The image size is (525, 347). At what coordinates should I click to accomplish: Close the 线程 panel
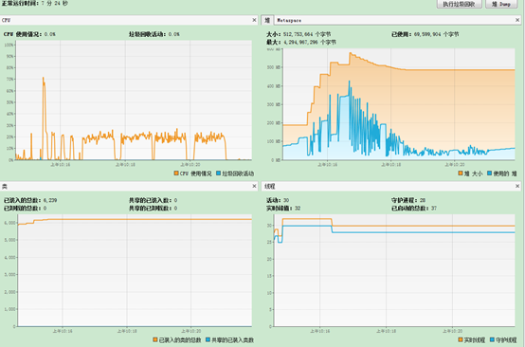click(517, 186)
